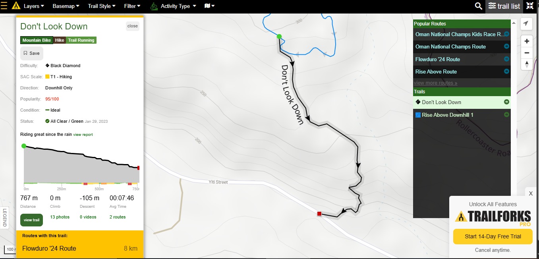Zoom in with the plus button
The width and height of the screenshot is (539, 259).
[x=527, y=41]
